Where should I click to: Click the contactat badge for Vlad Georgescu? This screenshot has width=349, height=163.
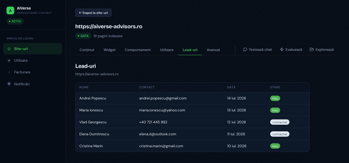[x=280, y=122]
